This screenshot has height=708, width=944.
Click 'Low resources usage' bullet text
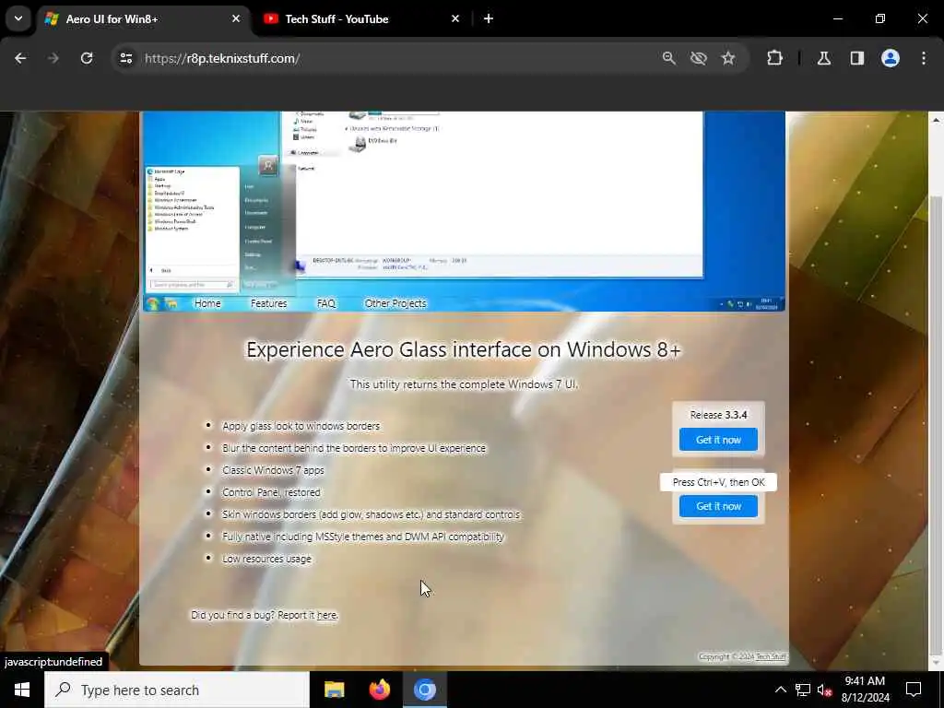266,559
